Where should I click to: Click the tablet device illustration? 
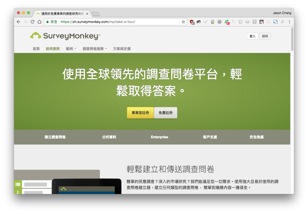87,186
